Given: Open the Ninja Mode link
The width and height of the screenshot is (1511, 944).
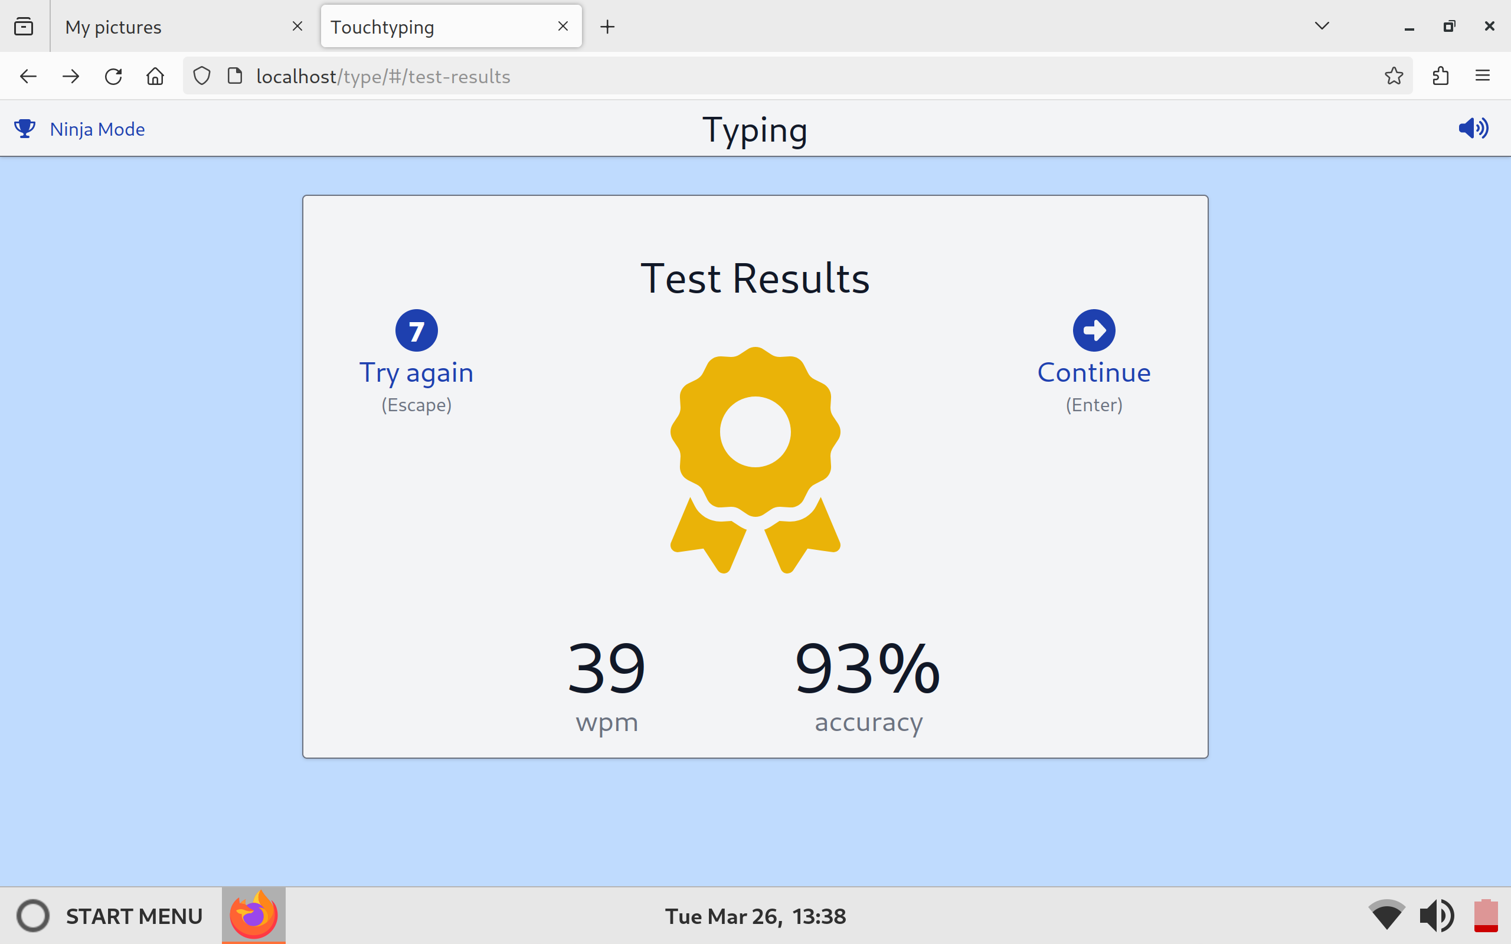Looking at the screenshot, I should point(97,129).
